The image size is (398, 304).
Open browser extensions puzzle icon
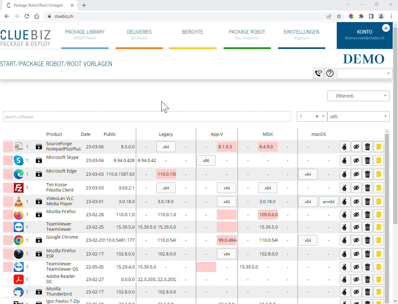click(x=361, y=16)
